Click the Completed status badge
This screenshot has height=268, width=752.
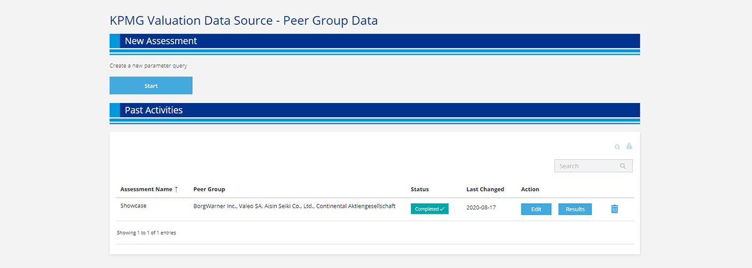[x=429, y=209]
